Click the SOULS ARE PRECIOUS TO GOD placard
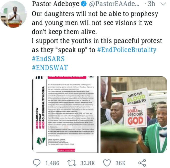Viewport: 170px width, 168px height. (135, 116)
